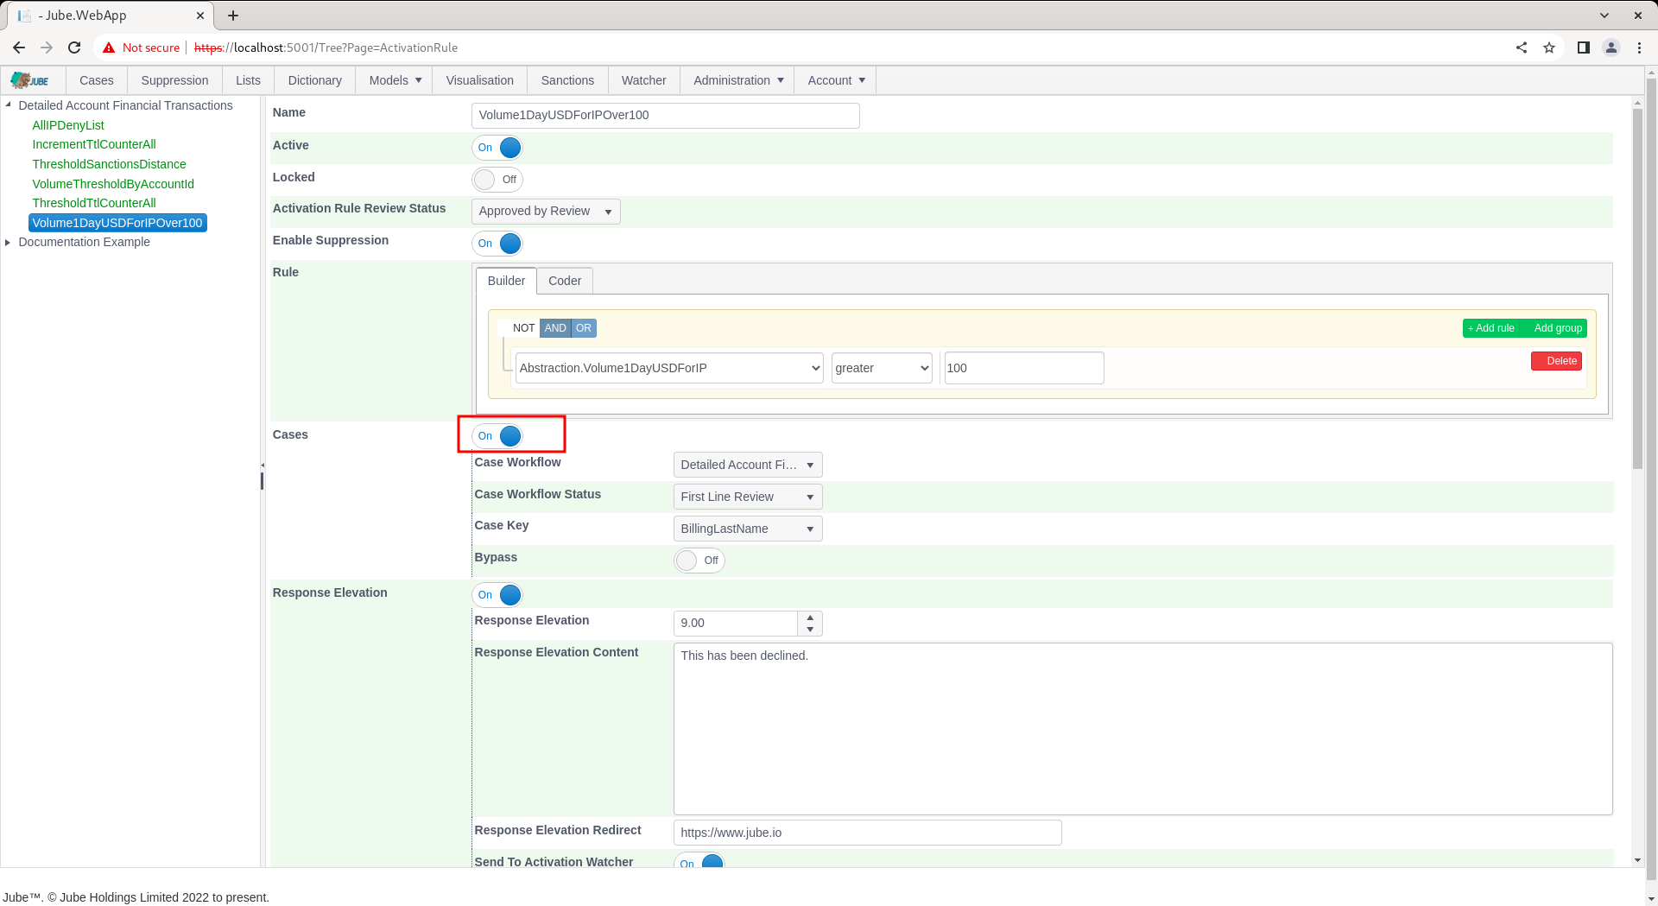
Task: Toggle the Response Elevation switch
Action: [498, 595]
